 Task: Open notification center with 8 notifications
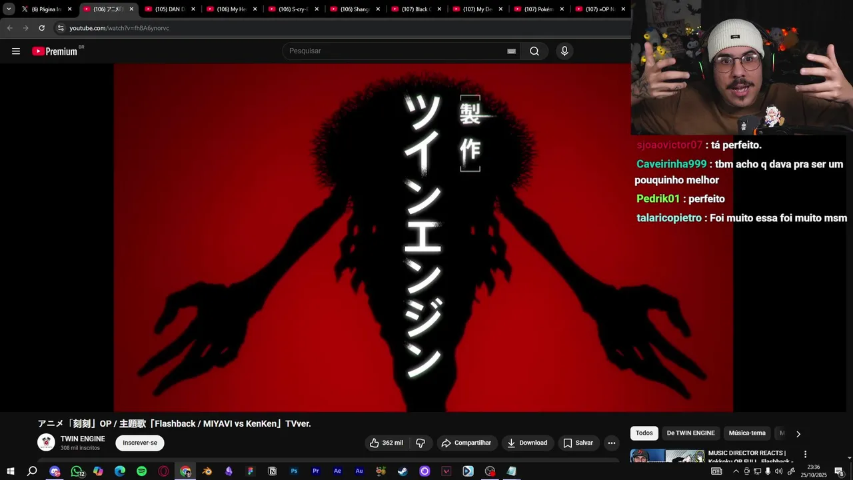(x=839, y=471)
